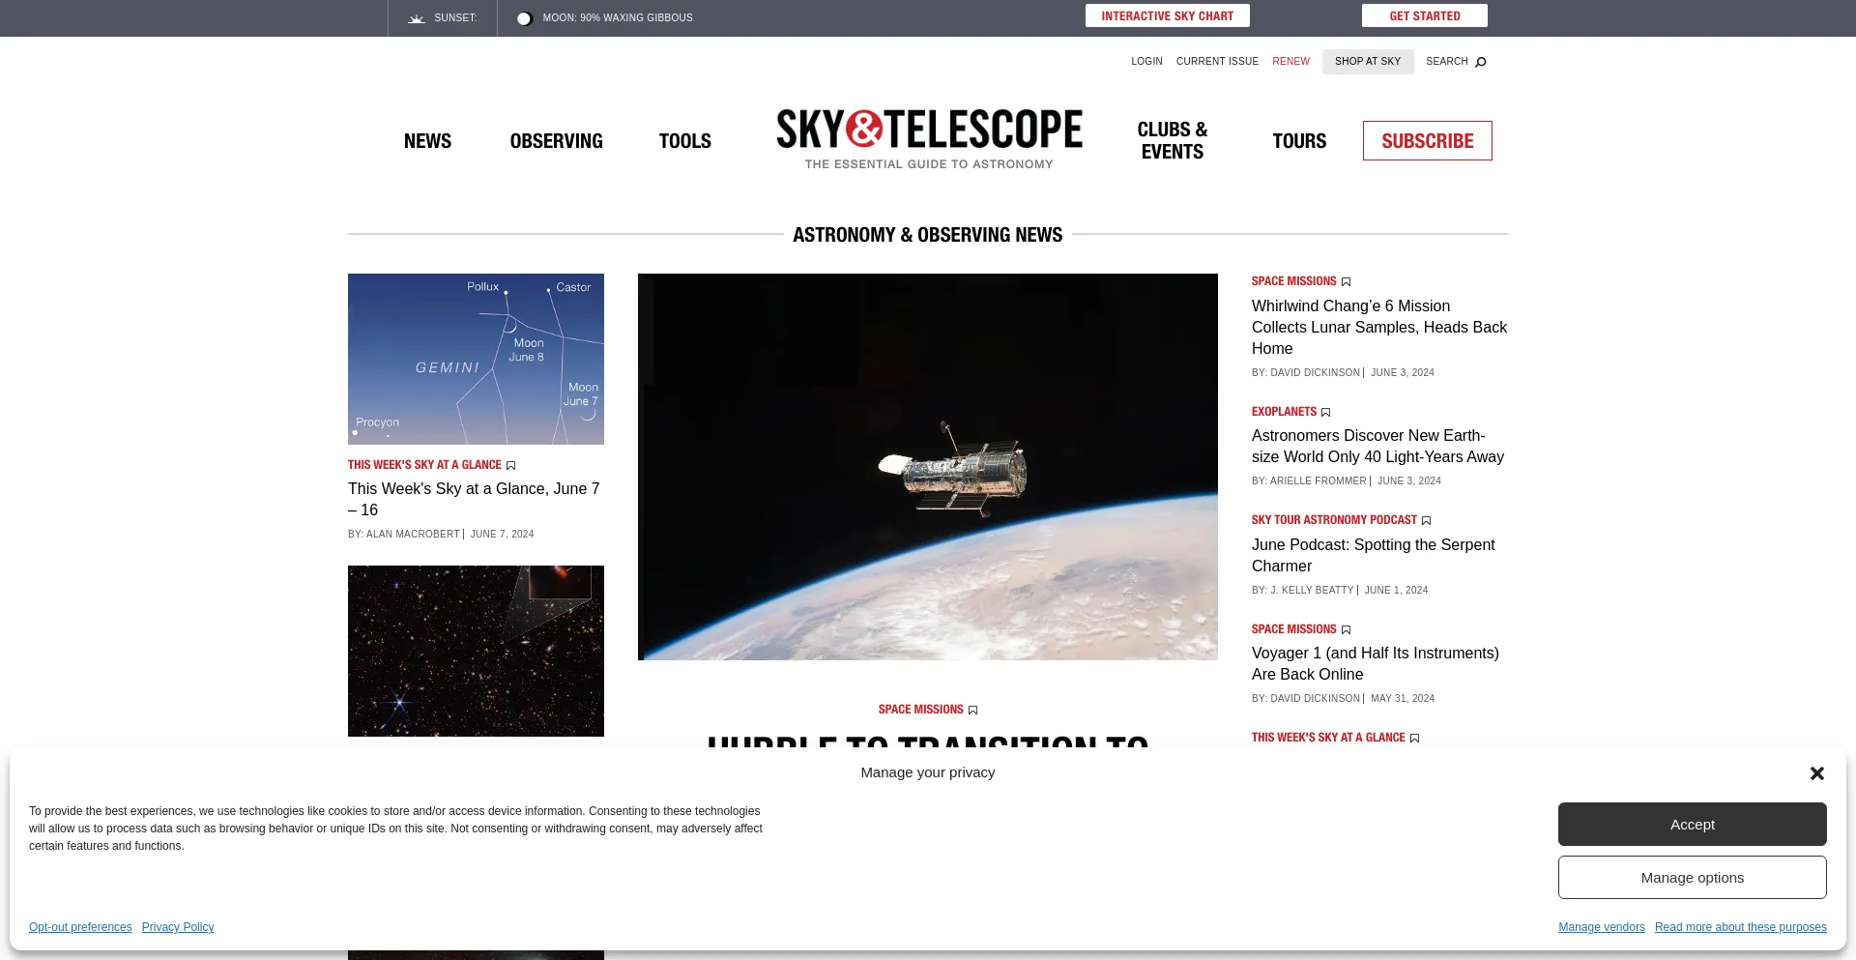Bookmark the This Week's Sky at a Glance article
The image size is (1856, 960).
point(509,465)
